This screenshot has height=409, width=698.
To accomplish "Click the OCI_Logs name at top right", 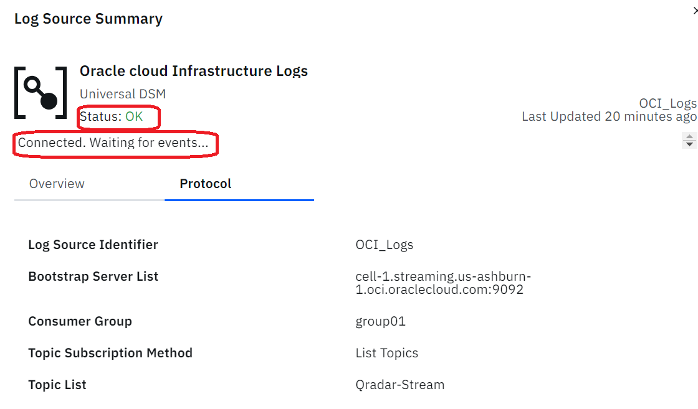I will coord(667,103).
